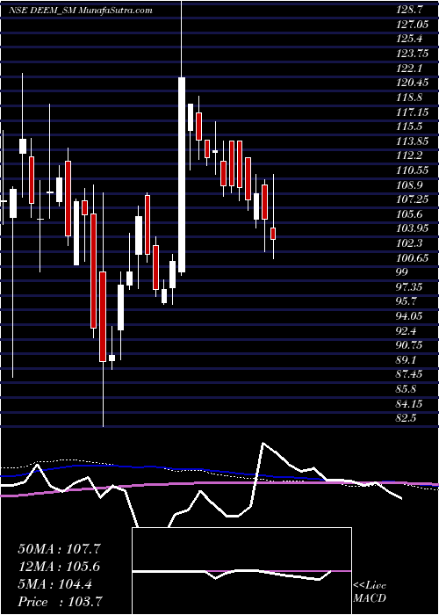Click the 97.35 price axis label
439x615 pixels.
[410, 287]
